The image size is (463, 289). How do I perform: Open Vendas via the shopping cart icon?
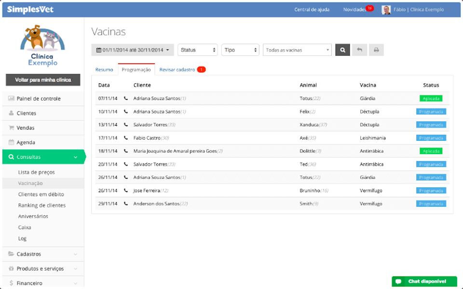12,128
